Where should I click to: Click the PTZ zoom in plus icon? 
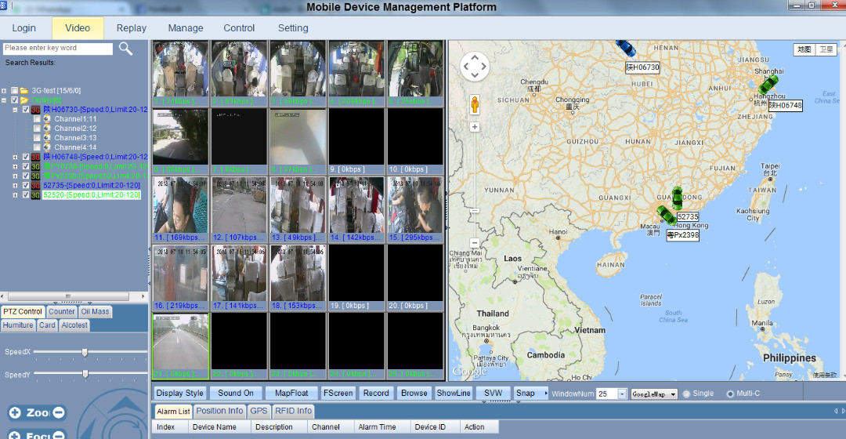[x=15, y=412]
